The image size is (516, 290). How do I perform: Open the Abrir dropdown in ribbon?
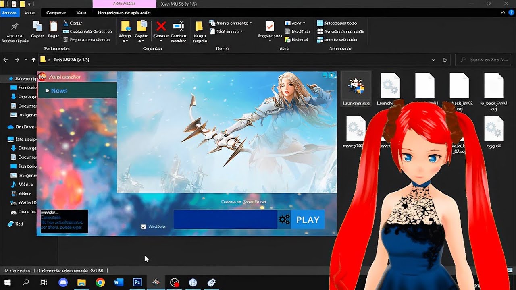(x=295, y=23)
